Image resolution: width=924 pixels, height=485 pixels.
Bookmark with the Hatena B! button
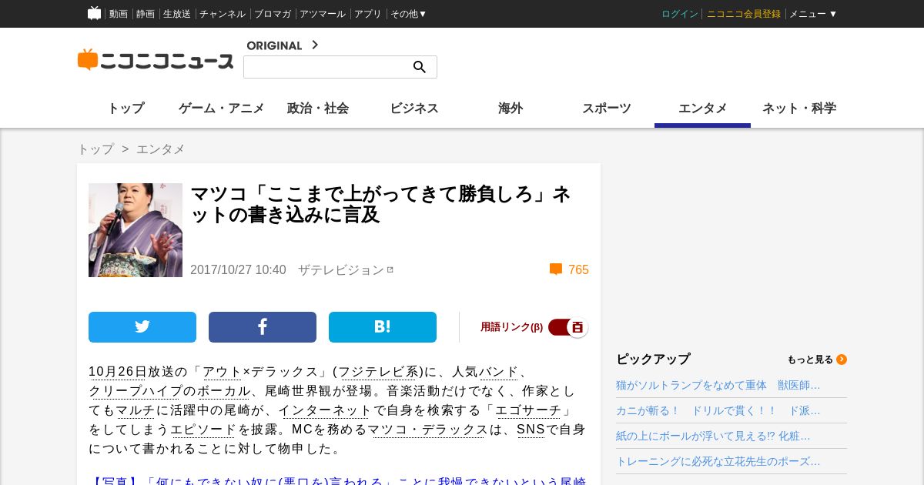[383, 327]
